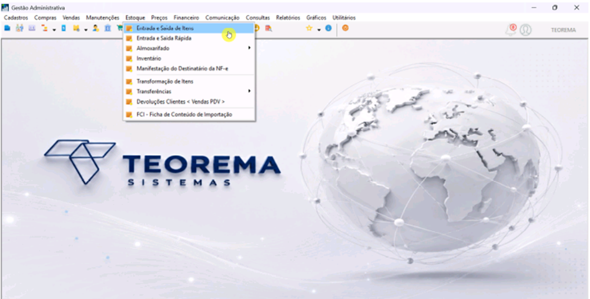This screenshot has height=299, width=590.
Task: Click the person-with-coin toolbar icon
Action: click(95, 28)
